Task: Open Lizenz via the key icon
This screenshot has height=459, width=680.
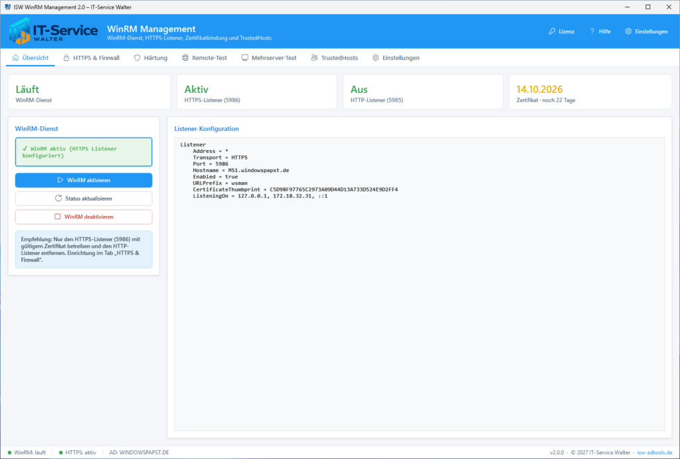Action: [x=552, y=31]
